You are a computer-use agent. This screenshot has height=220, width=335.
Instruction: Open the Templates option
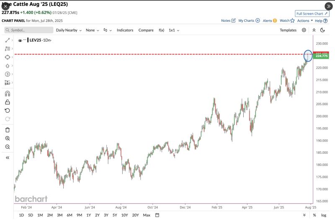click(288, 30)
